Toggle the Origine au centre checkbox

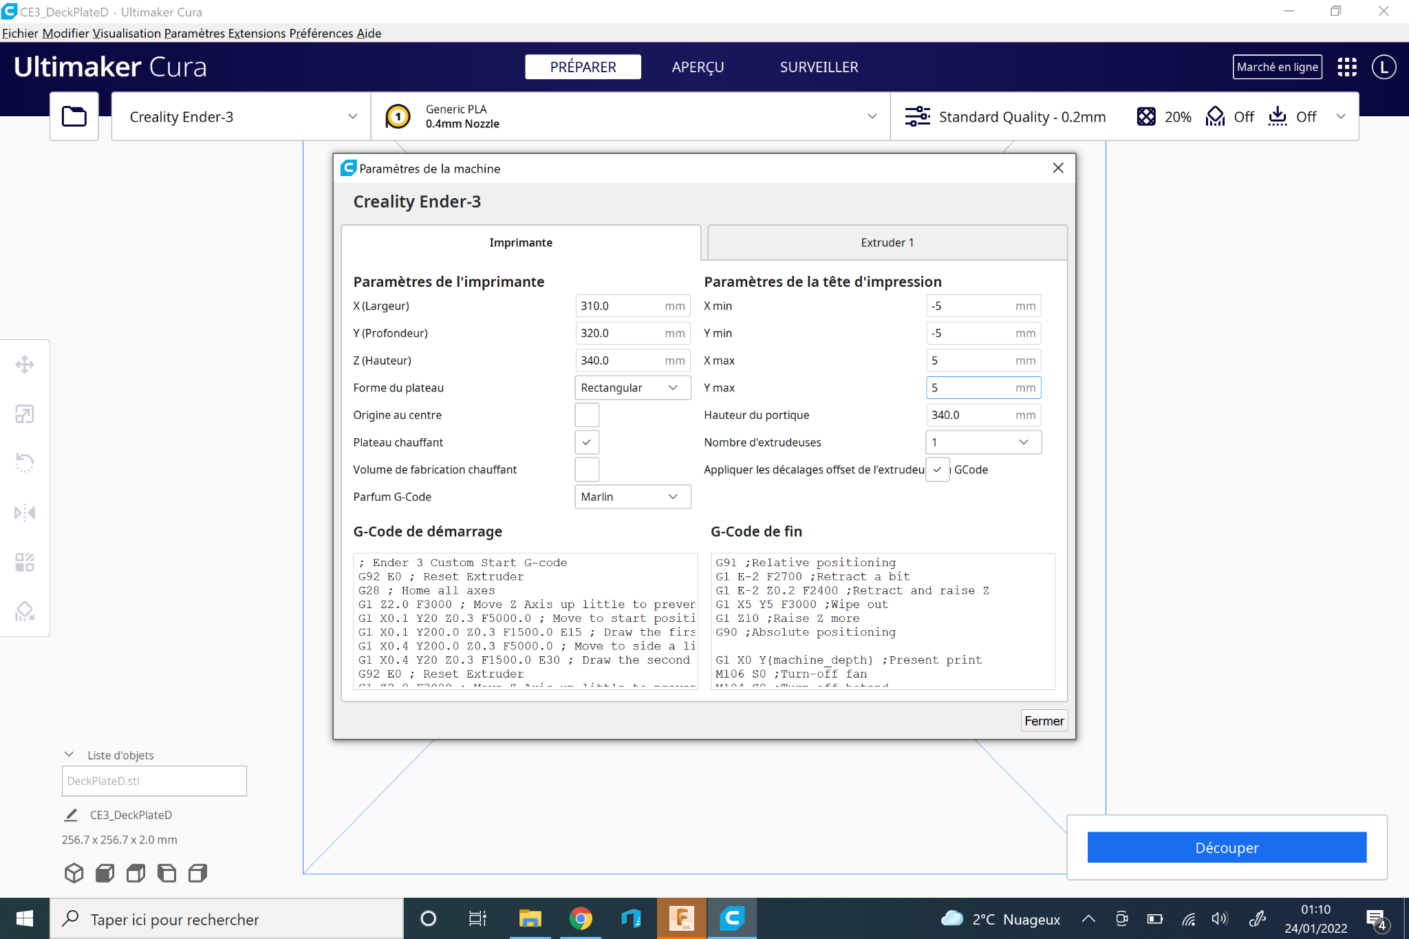(587, 415)
